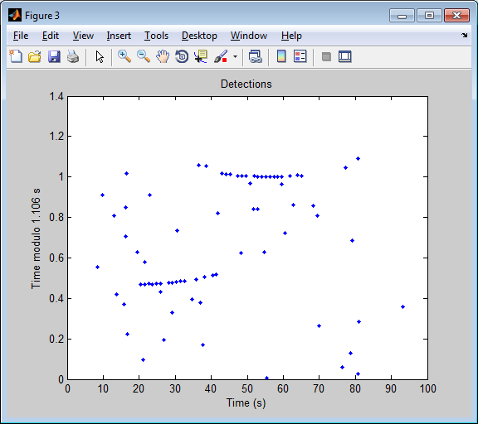Viewport: 478px width, 424px height.
Task: Dock the figure using the corner arrow
Action: tap(464, 36)
